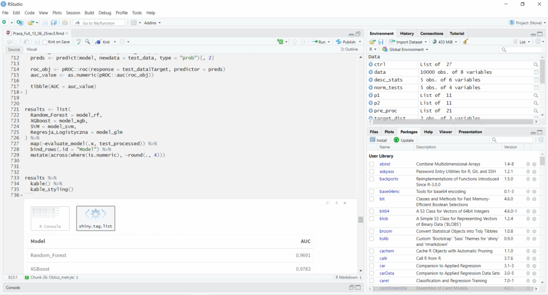548x295 pixels.
Task: Expand the pre_proc object in Environment
Action: pos(371,111)
